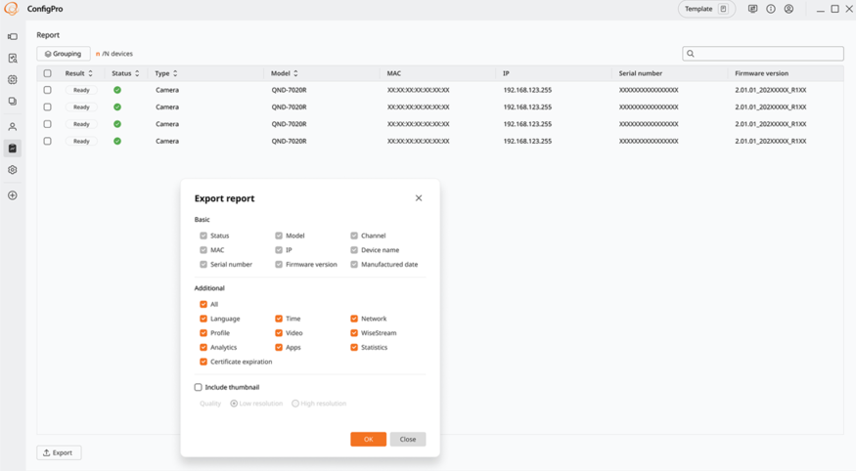Click the settings gear icon in sidebar
This screenshot has height=471, width=856.
tap(13, 170)
